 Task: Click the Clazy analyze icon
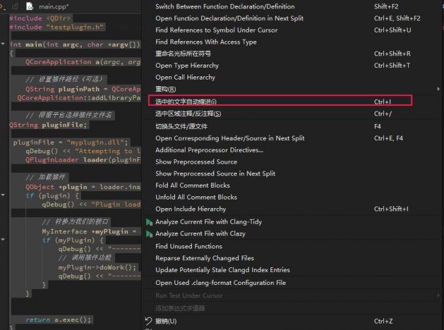[149, 233]
